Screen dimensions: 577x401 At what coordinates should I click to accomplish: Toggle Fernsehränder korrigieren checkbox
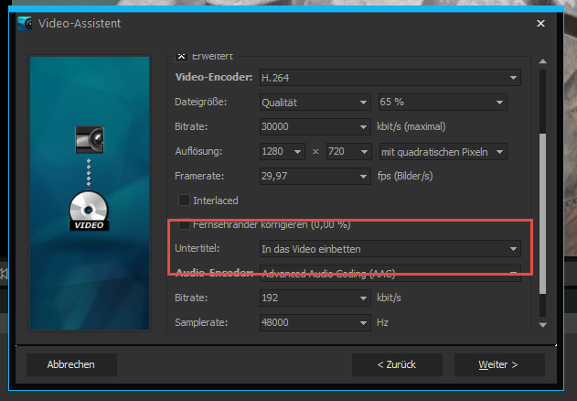point(185,224)
